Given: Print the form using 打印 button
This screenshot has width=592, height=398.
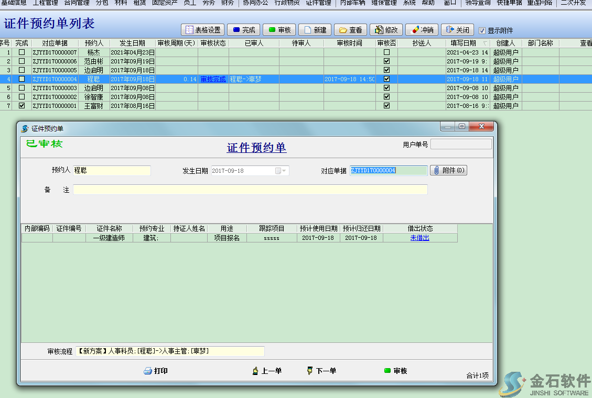Looking at the screenshot, I should [x=156, y=371].
